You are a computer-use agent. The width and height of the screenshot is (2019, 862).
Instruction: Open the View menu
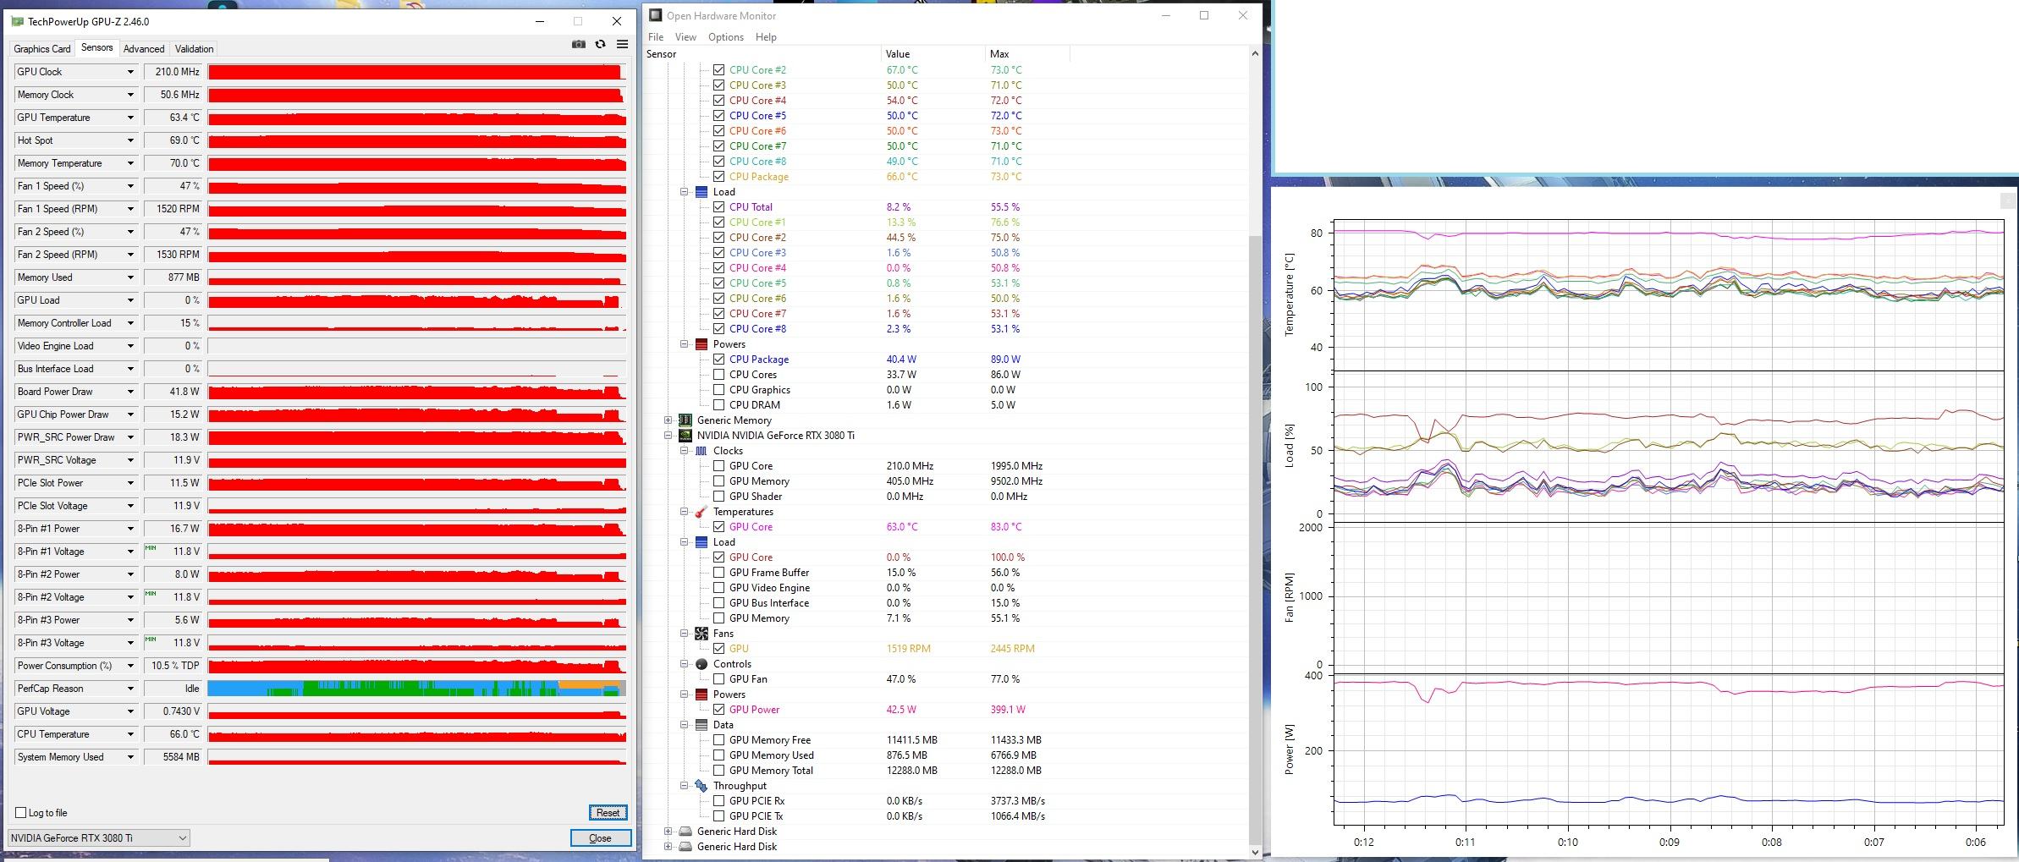(685, 37)
